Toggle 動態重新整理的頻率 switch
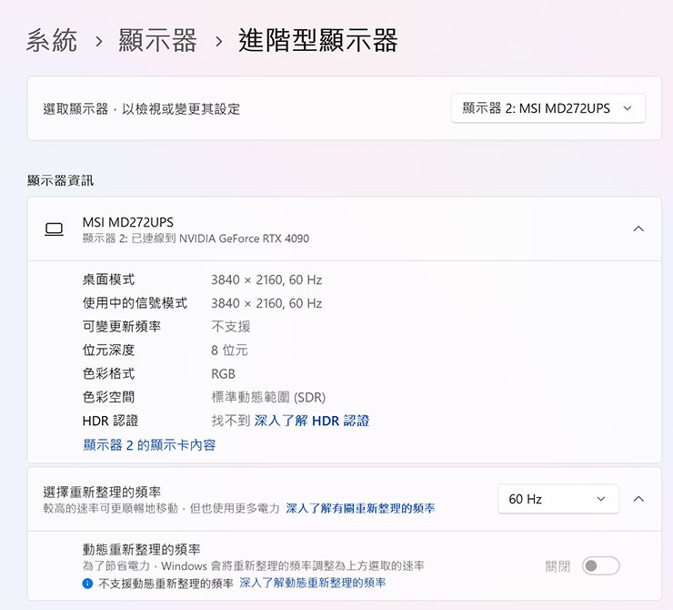The image size is (673, 610). 600,565
